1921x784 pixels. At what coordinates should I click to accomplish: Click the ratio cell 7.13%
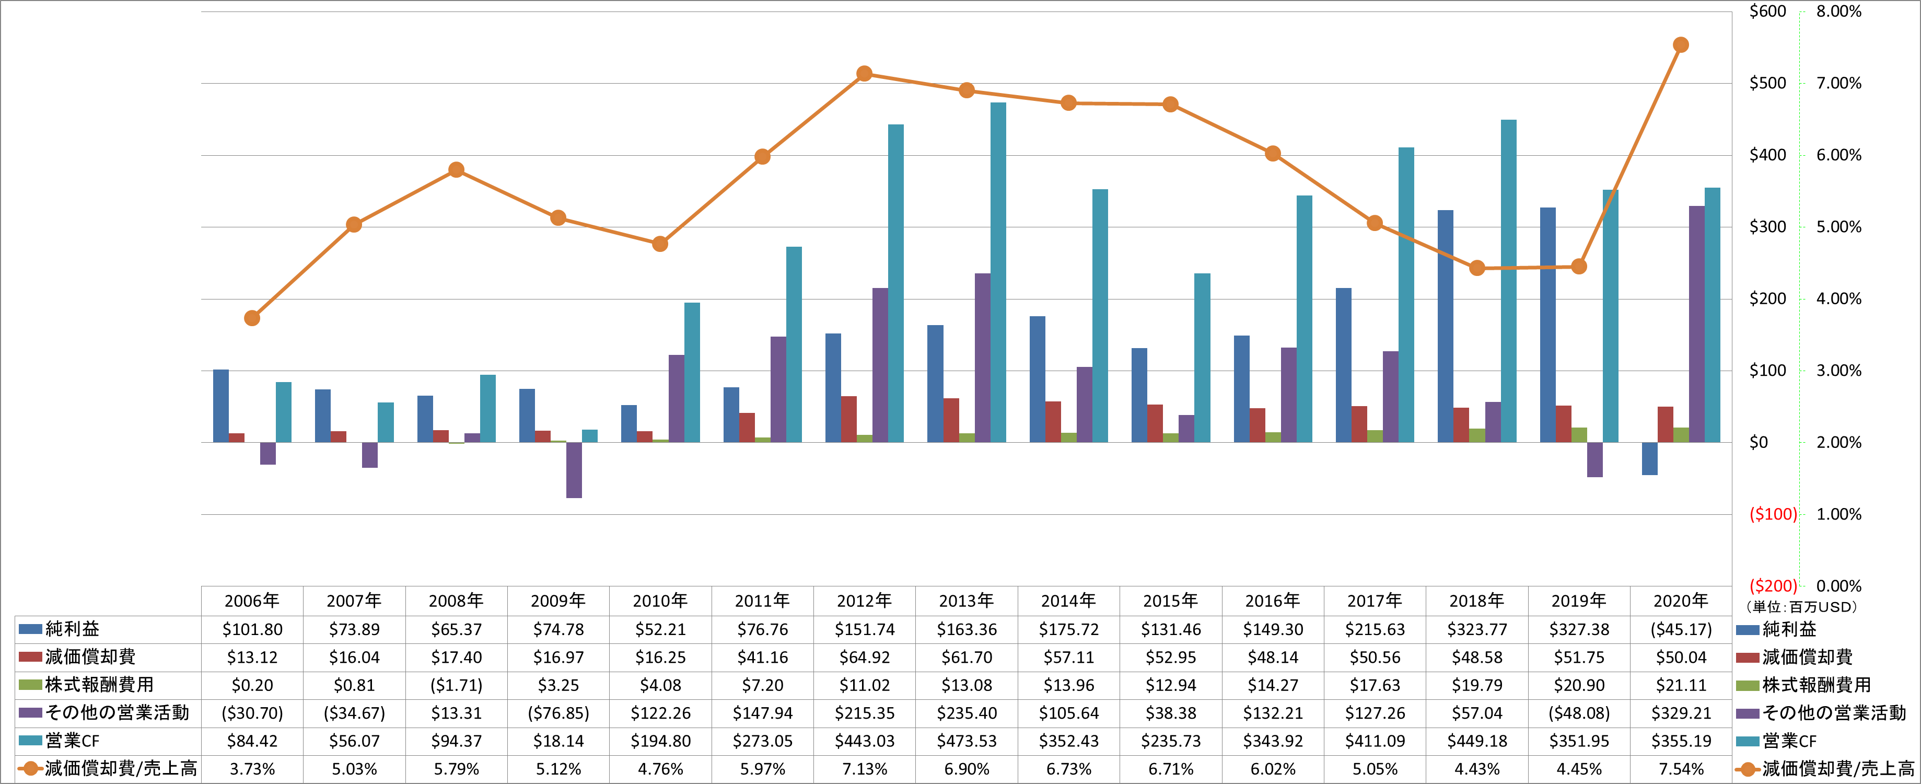pos(864,769)
